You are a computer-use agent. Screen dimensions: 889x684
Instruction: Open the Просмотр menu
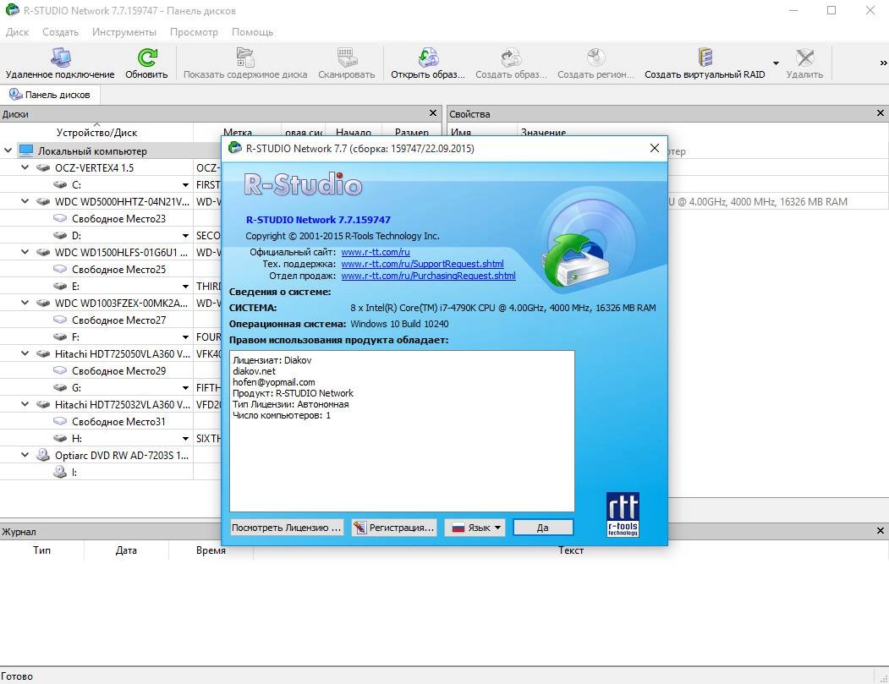pos(194,32)
